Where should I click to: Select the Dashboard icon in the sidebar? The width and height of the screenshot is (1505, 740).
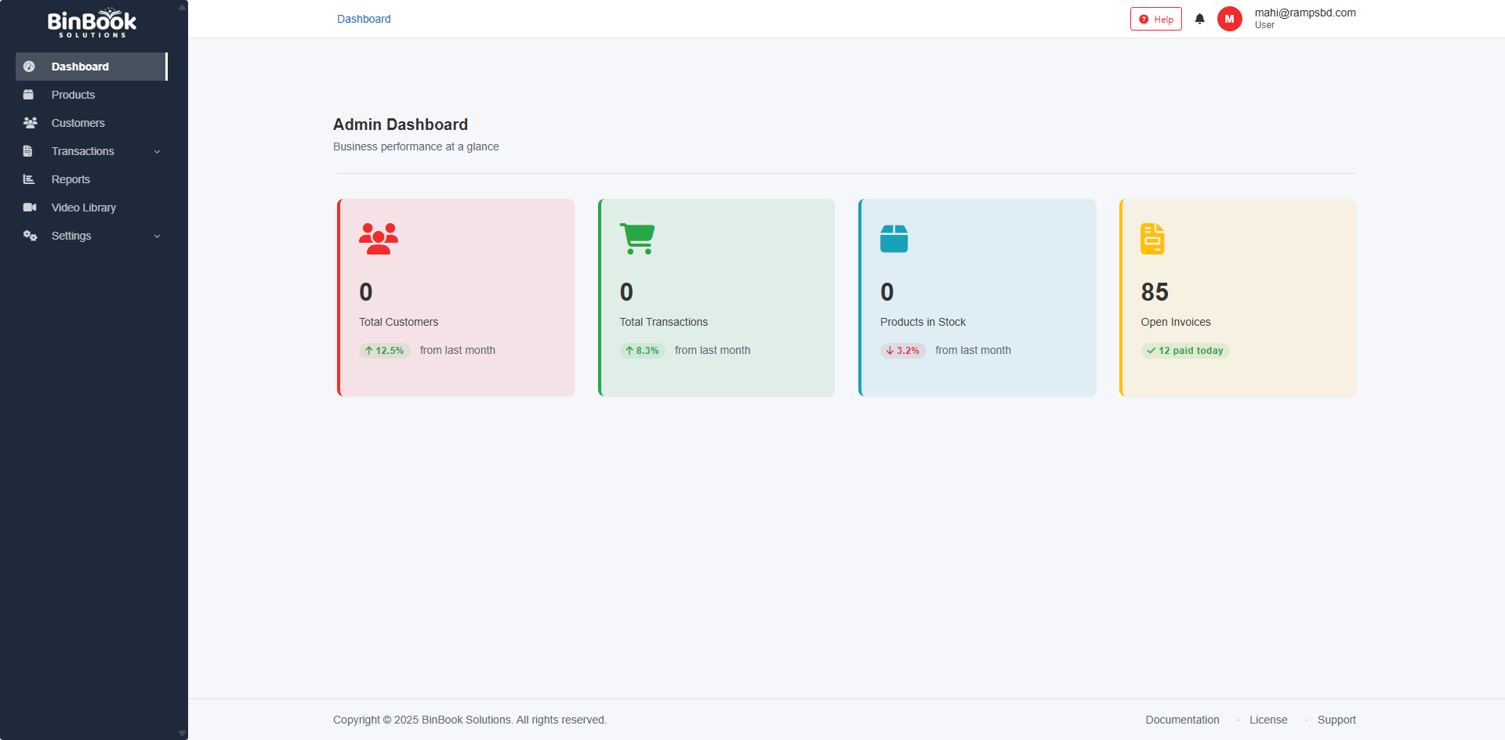tap(30, 67)
